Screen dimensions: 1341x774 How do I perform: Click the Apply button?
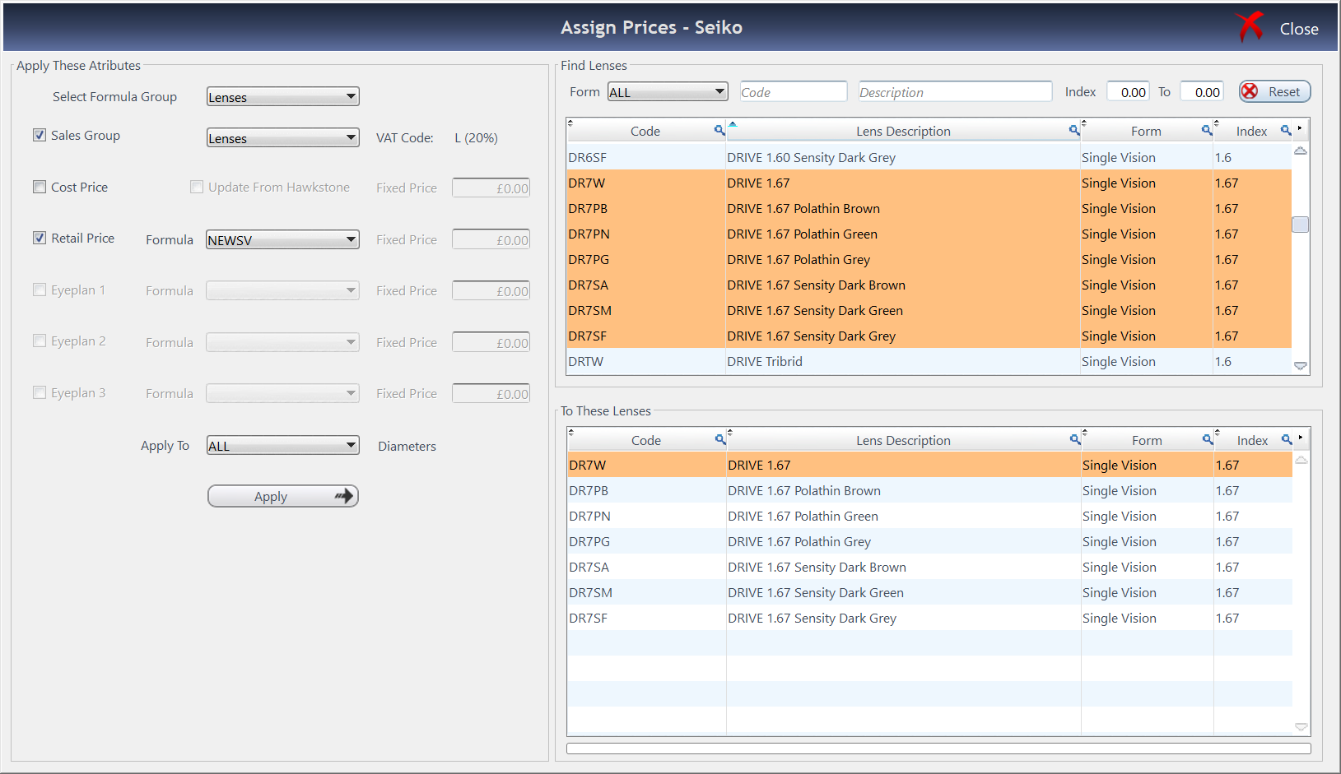pos(282,496)
